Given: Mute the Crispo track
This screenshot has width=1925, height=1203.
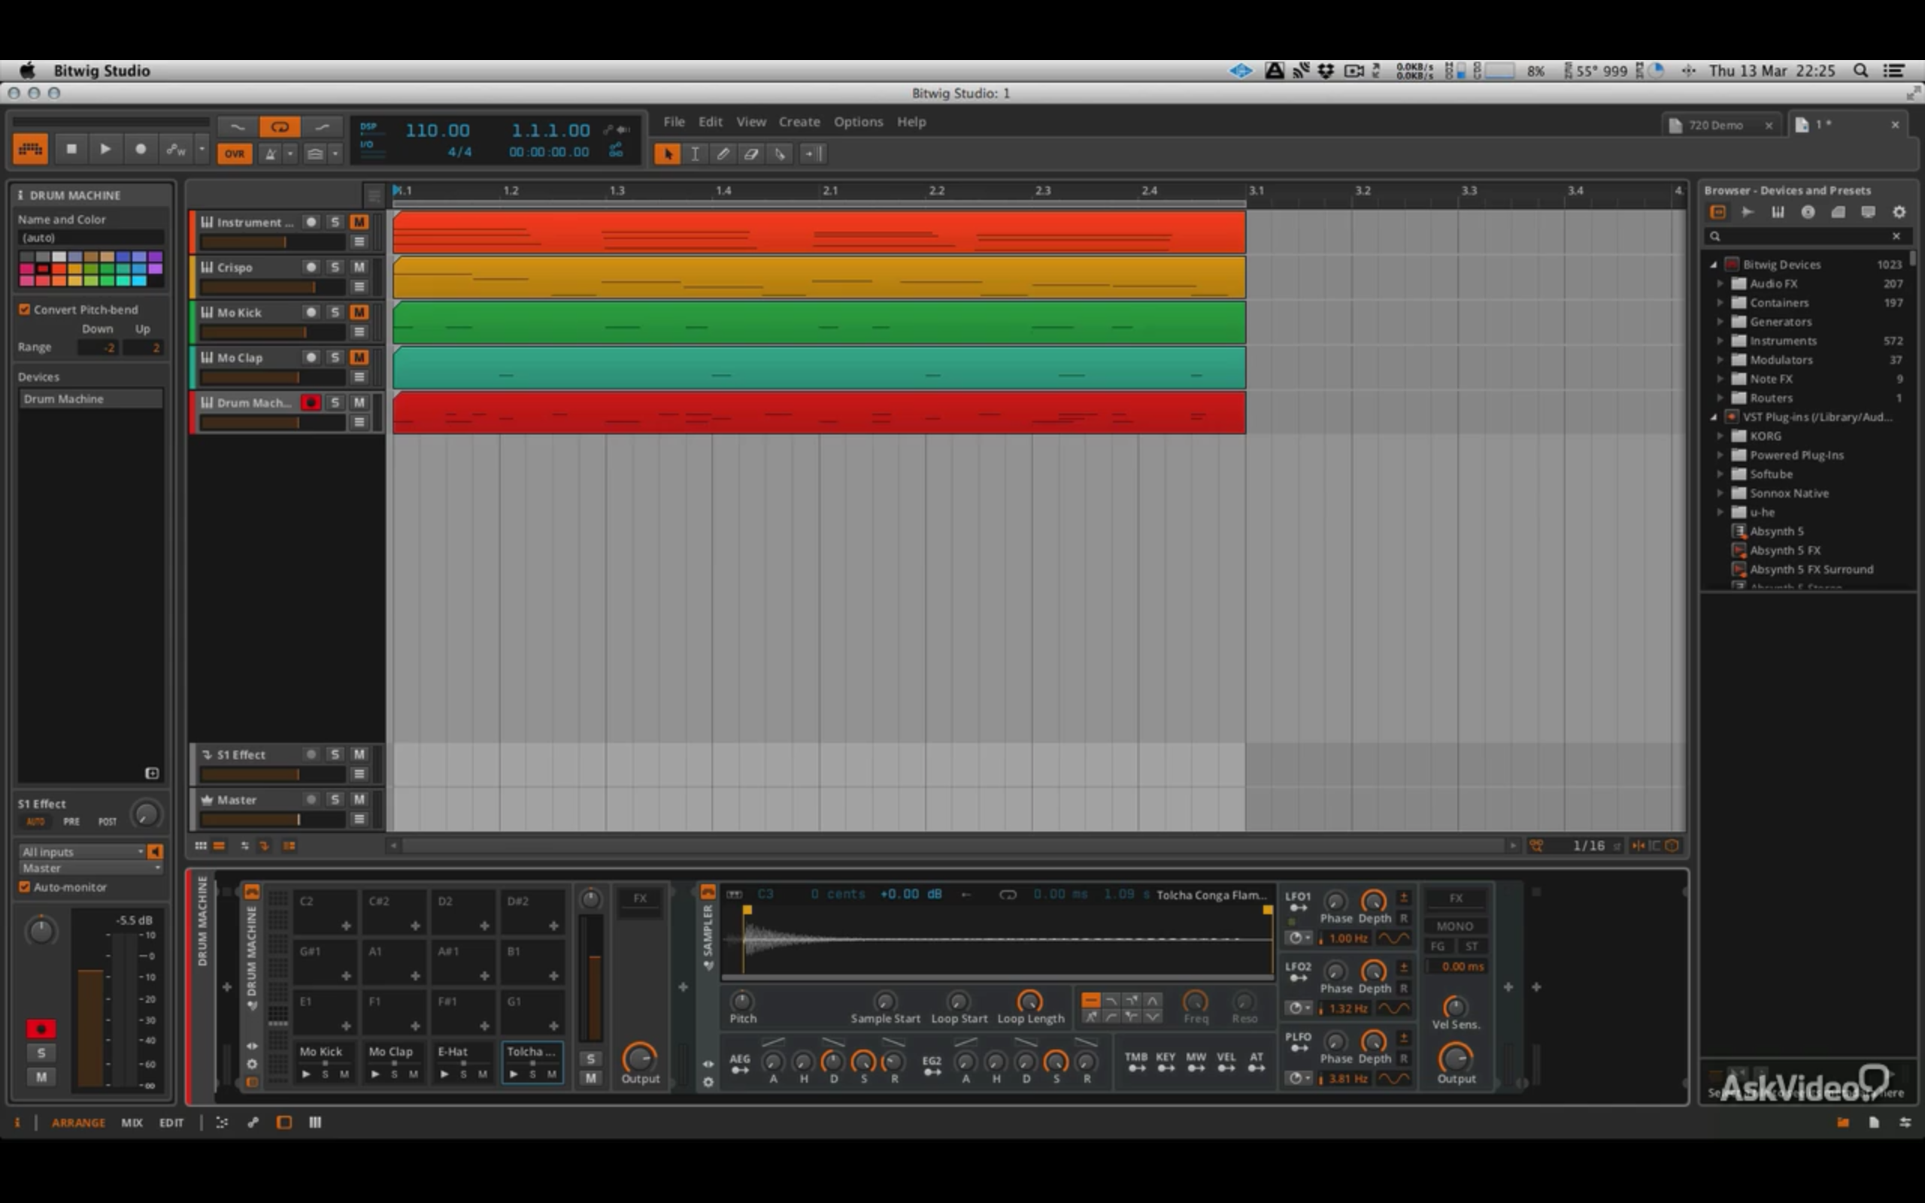Looking at the screenshot, I should 359,268.
